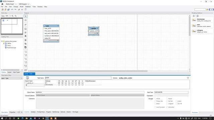The image size is (214, 120).
Task: Select the pointer selection tool in diagram toolbar
Action: [25, 16]
